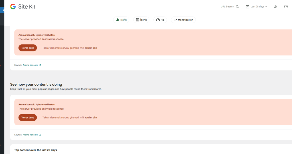Open the Monetization section tab
Screen dimensions: 292x154
click(183, 20)
